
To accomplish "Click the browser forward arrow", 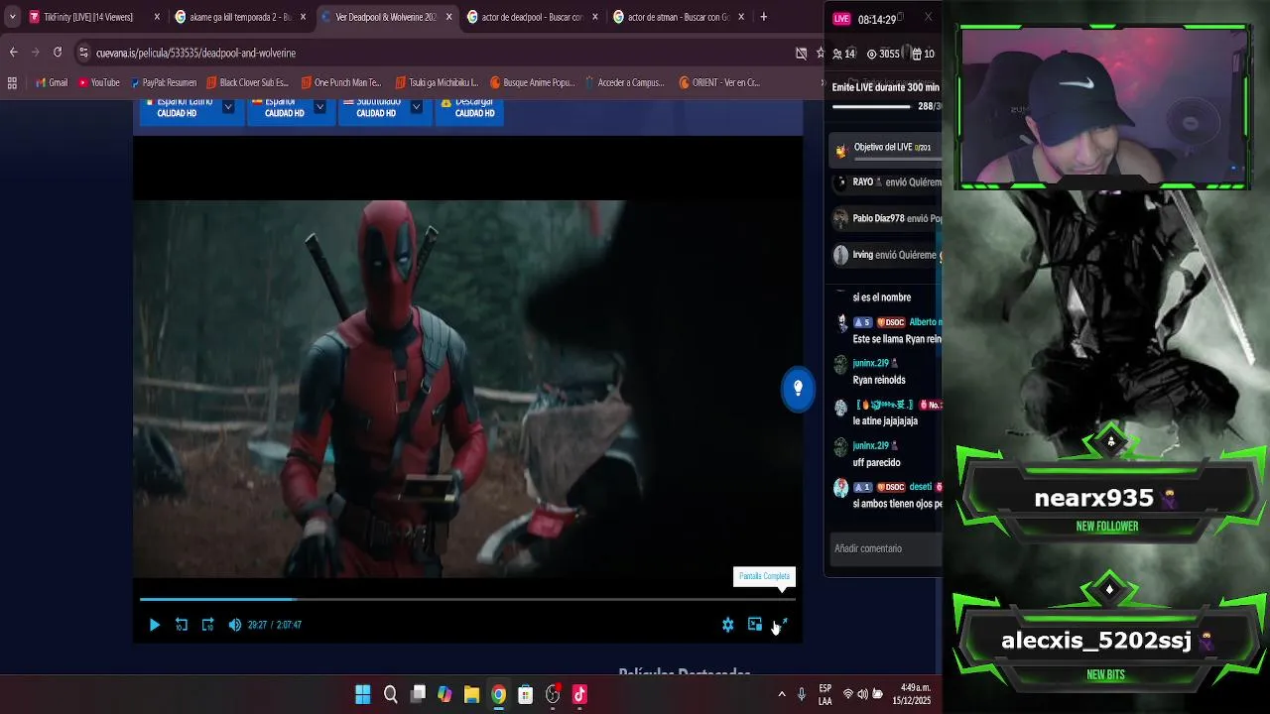I will pyautogui.click(x=36, y=53).
